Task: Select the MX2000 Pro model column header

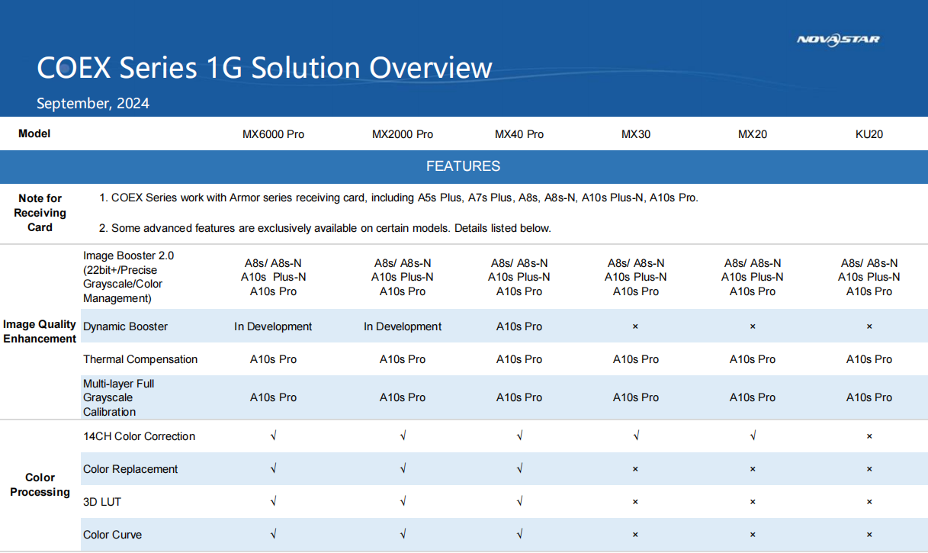Action: coord(403,134)
